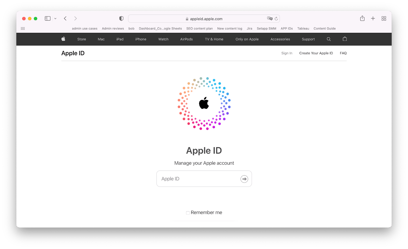Go back to the previous page
The image size is (408, 249).
click(65, 19)
